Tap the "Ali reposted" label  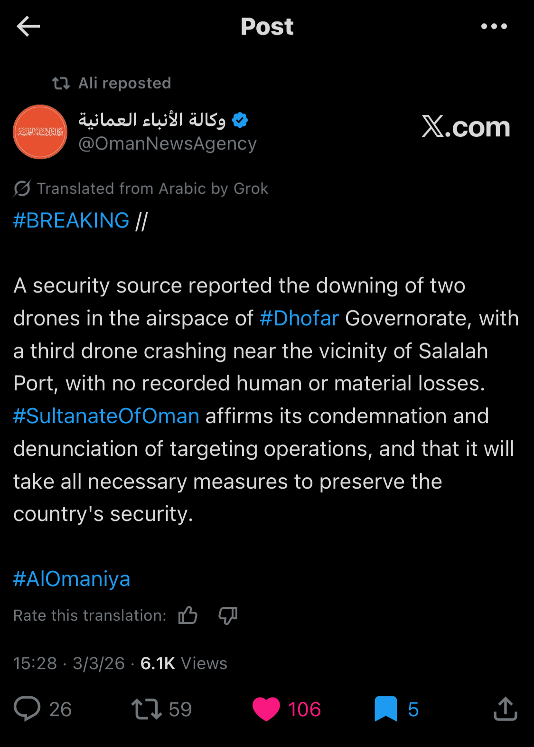click(124, 83)
